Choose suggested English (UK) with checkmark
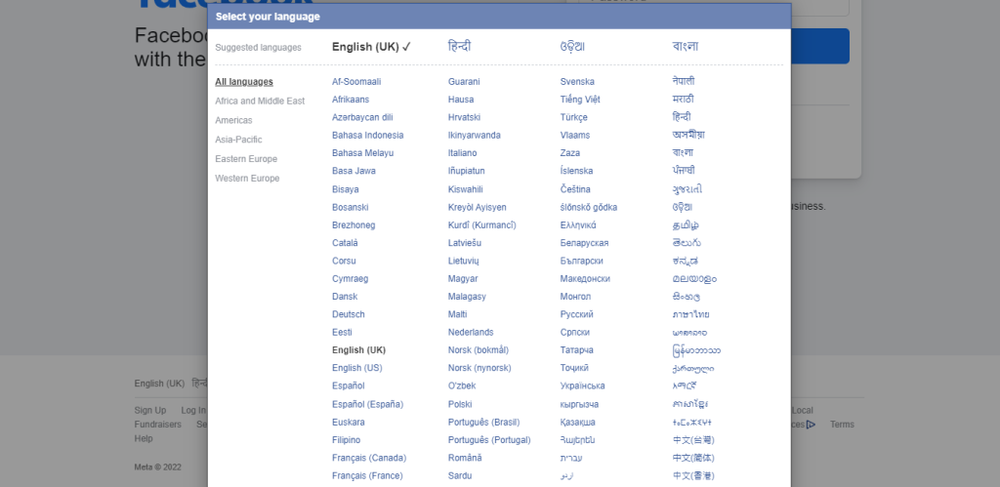This screenshot has width=1000, height=487. tap(372, 47)
